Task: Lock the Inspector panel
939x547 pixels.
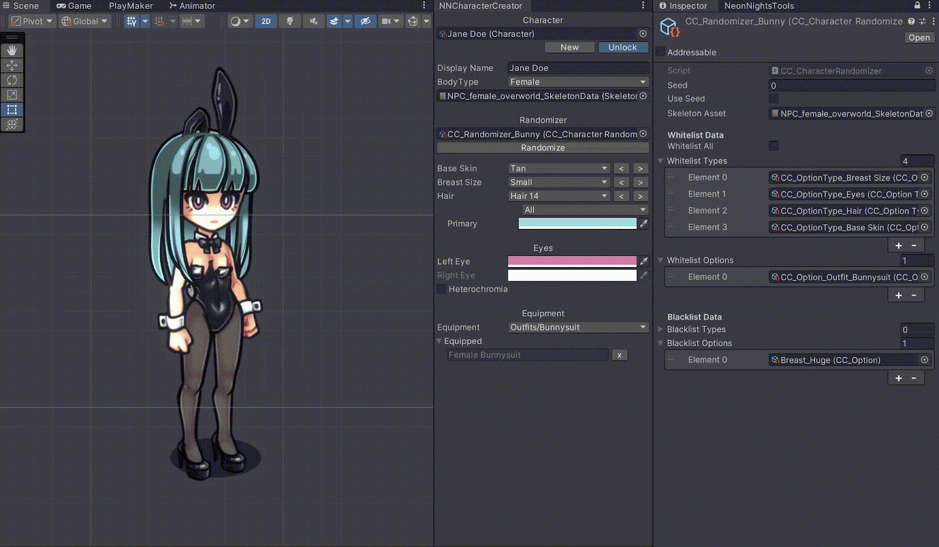Action: pyautogui.click(x=917, y=5)
